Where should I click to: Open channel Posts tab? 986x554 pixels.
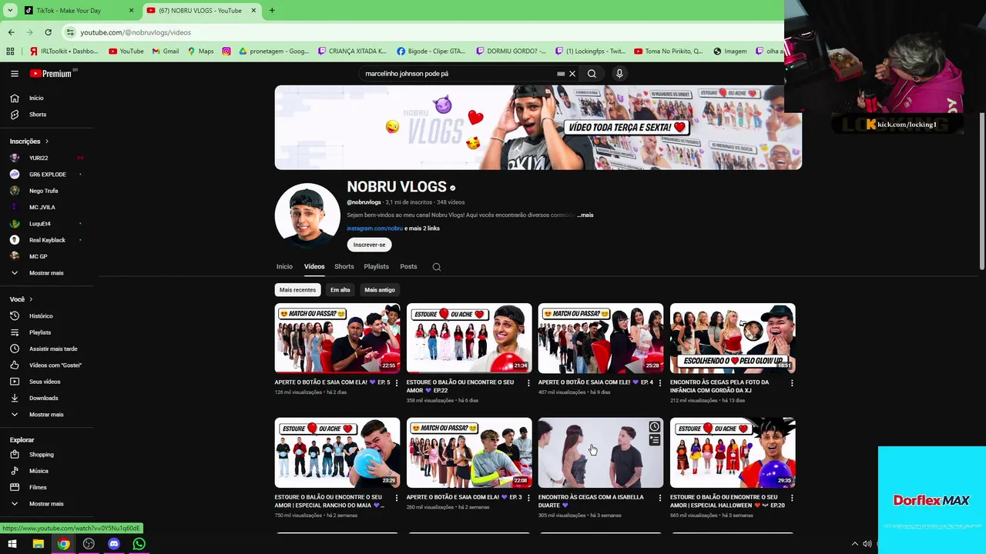pos(408,267)
